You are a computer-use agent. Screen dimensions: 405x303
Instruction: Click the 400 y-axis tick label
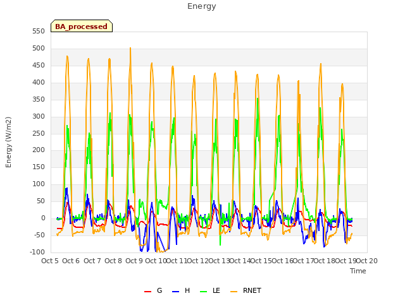39,83
